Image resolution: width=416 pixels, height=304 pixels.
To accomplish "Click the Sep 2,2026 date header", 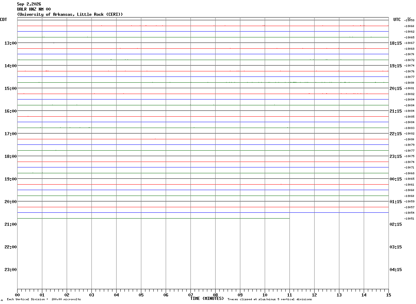I will click(29, 4).
